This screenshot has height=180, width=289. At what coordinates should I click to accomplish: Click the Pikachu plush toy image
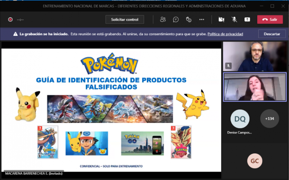tap(27, 104)
